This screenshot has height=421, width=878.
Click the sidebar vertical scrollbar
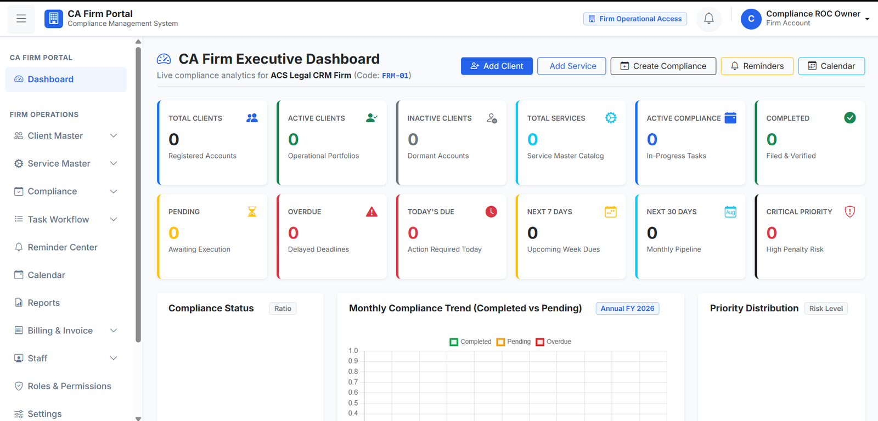coord(138,195)
